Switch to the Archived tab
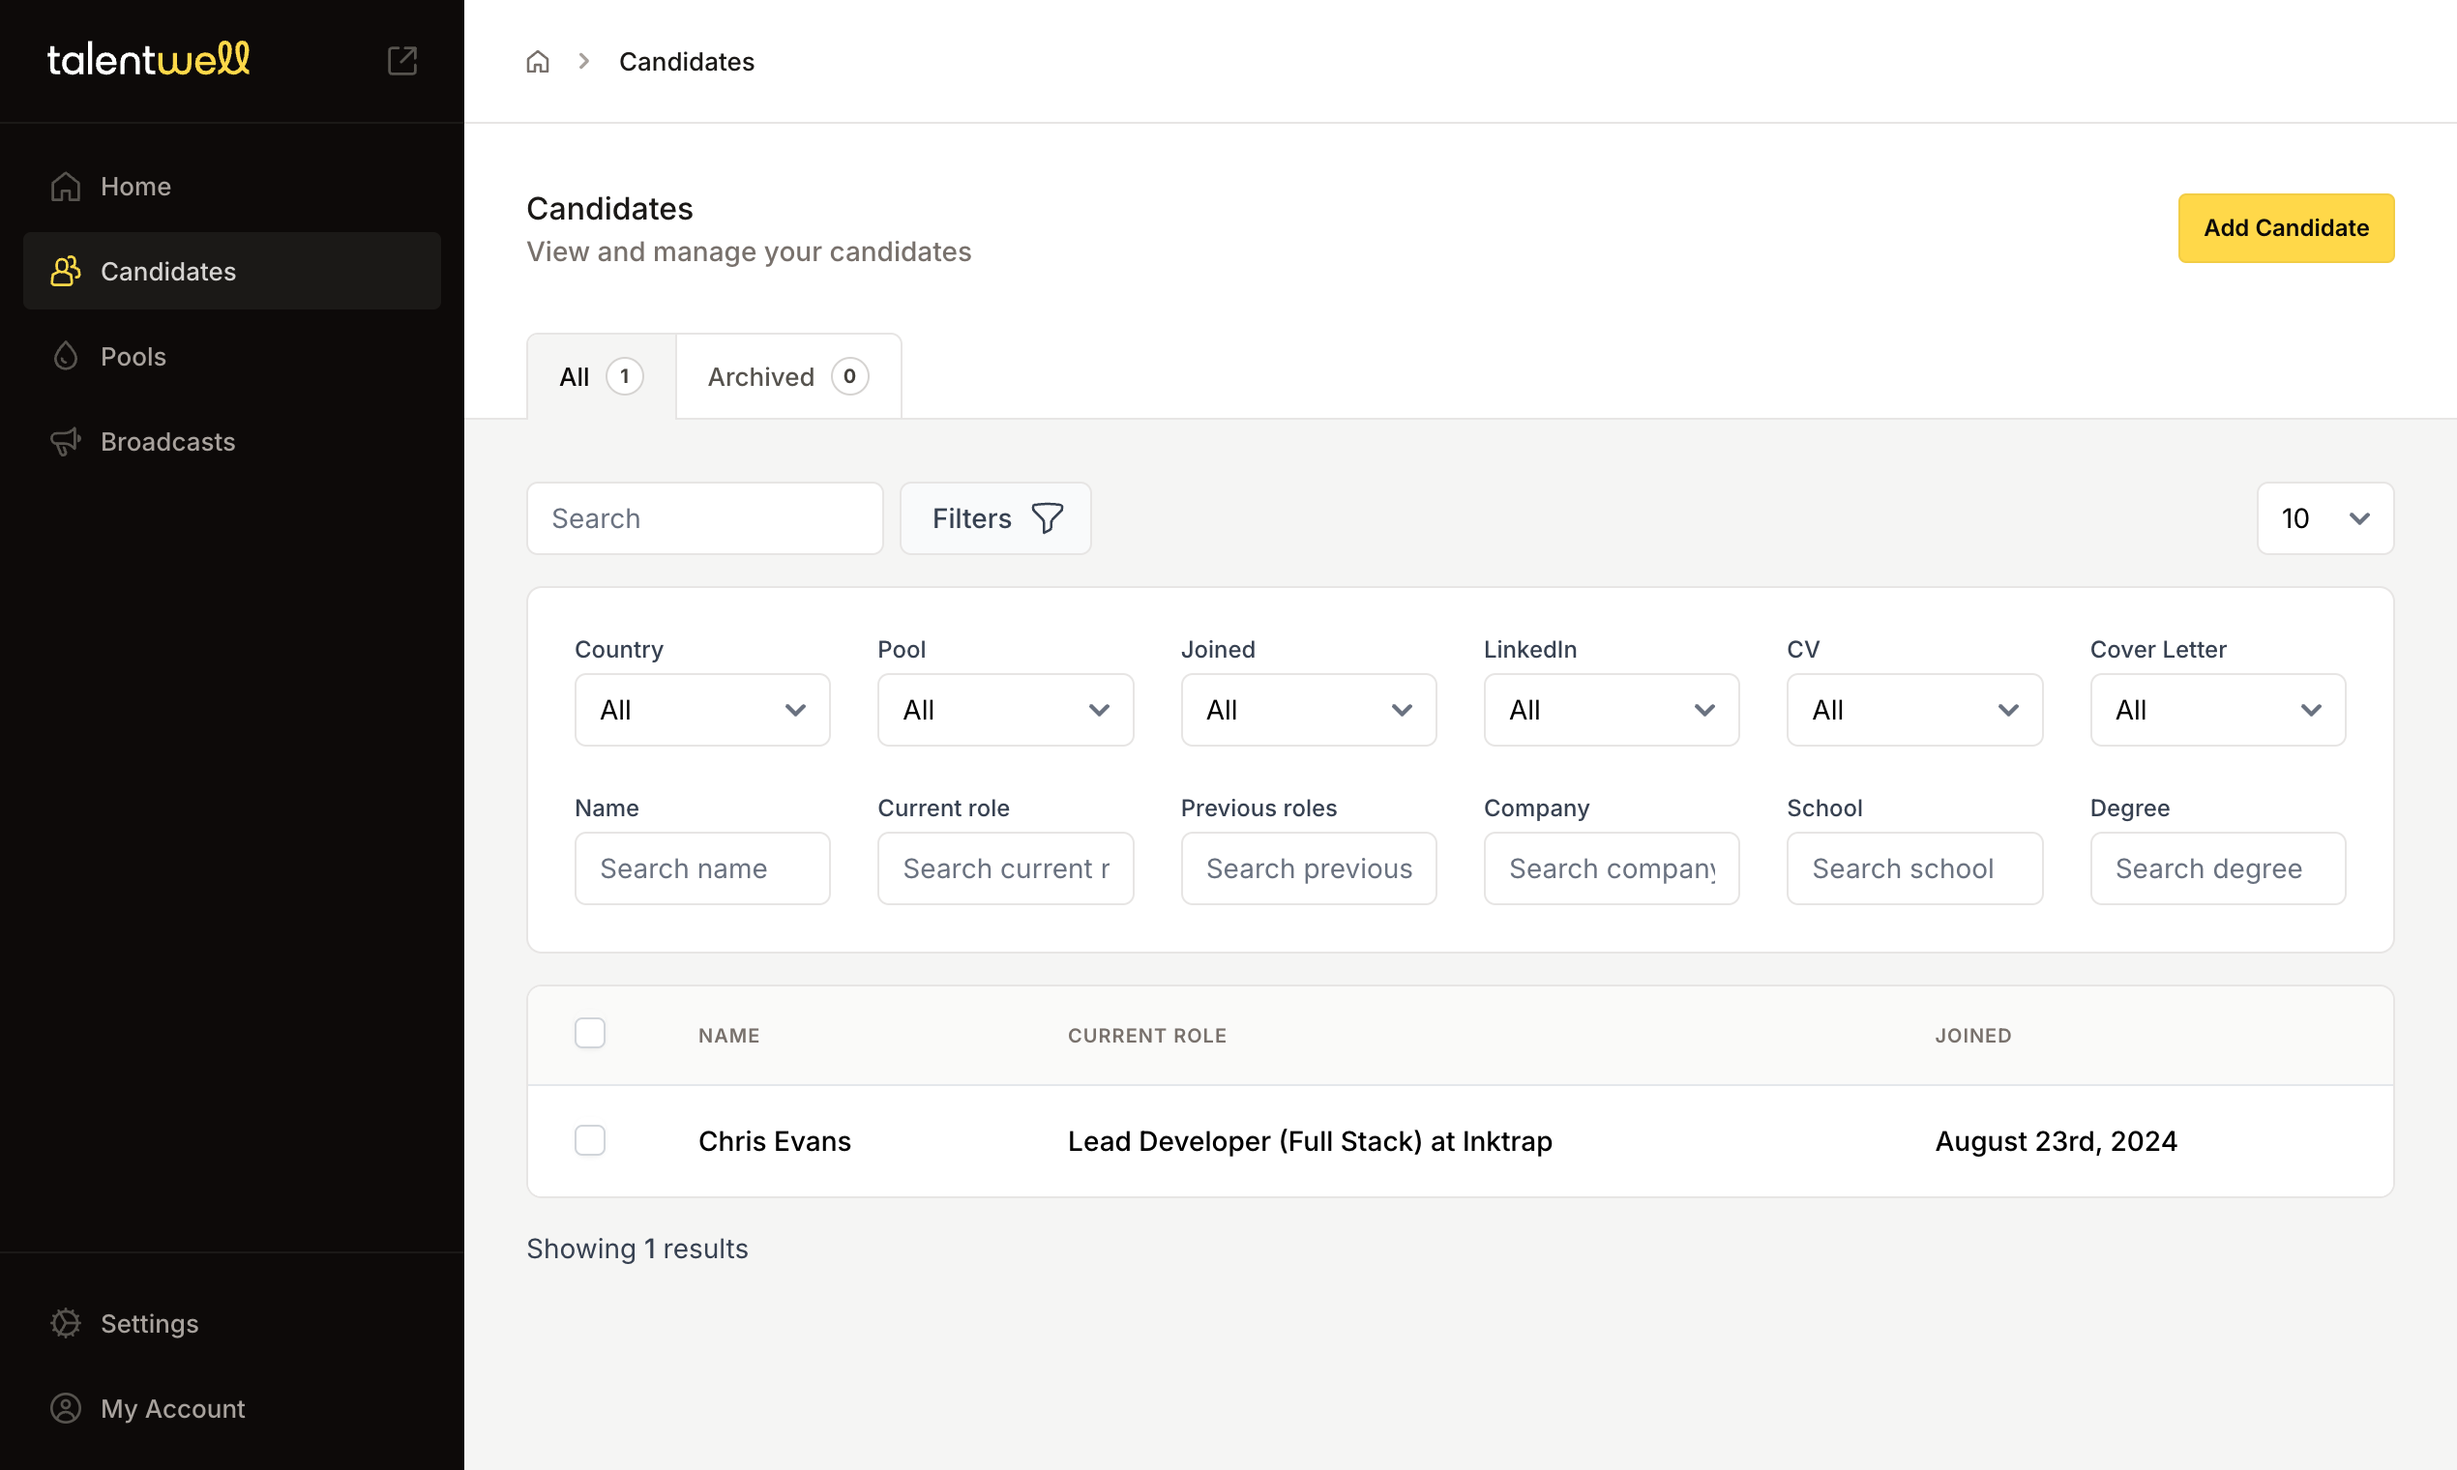2457x1470 pixels. click(x=787, y=376)
